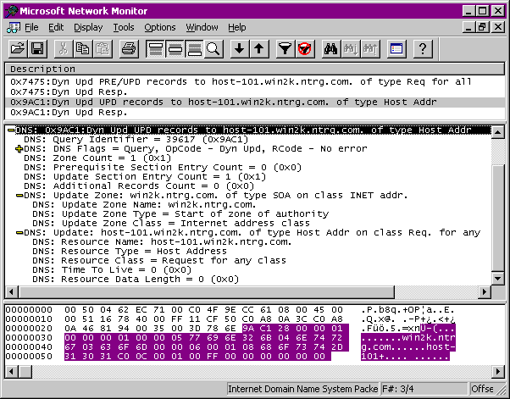Click the Copy toolbar icon
Image resolution: width=510 pixels, height=399 pixels.
tap(83, 48)
